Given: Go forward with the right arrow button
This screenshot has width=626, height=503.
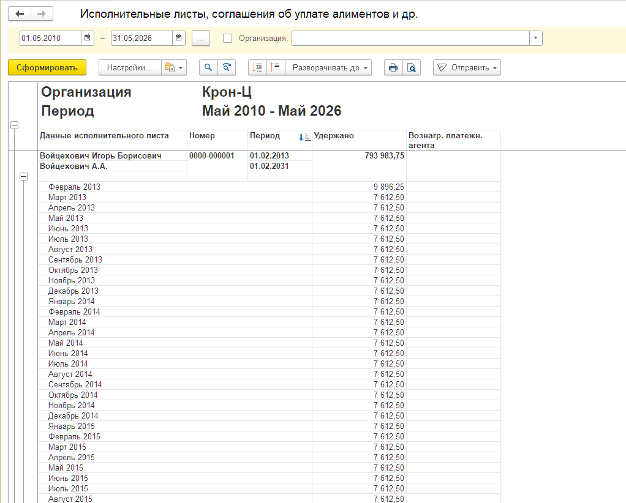Looking at the screenshot, I should click(42, 14).
